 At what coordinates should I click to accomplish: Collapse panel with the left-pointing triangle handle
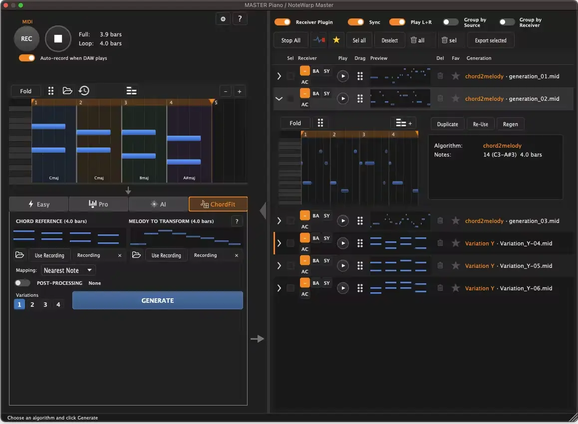263,211
